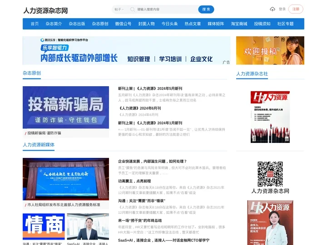Image resolution: width=327 pixels, height=245 pixels.
Task: Click the 投稿新骗局 featured image
Action: [66, 107]
